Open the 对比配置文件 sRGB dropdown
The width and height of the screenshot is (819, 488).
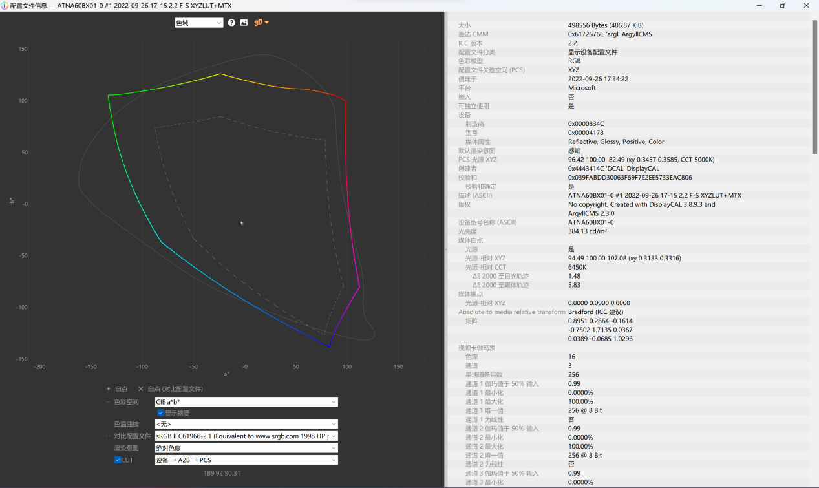tap(246, 436)
